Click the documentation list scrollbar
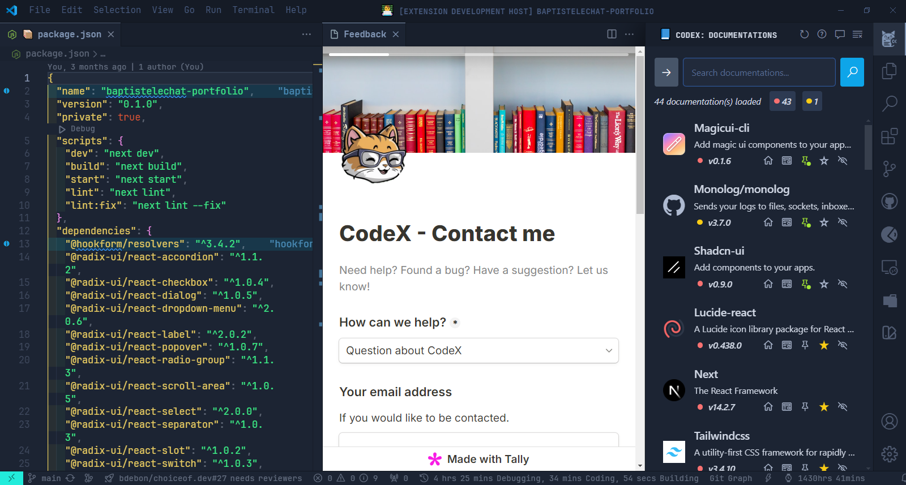Screen dimensions: 906x485 coord(869,147)
